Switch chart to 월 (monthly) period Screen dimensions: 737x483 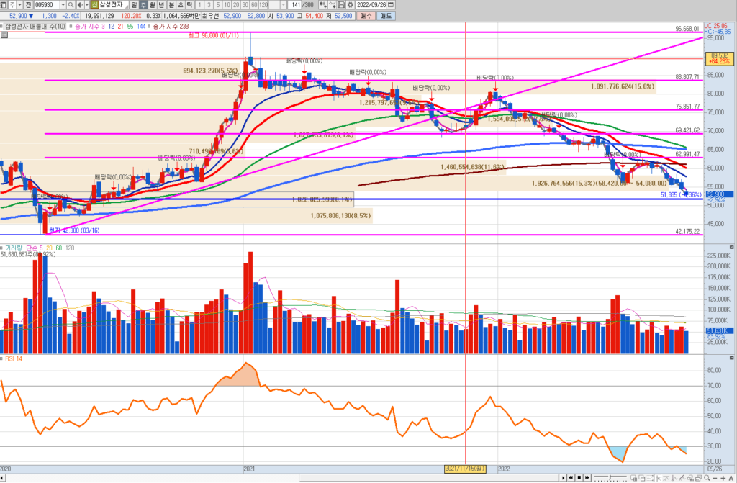(152, 4)
